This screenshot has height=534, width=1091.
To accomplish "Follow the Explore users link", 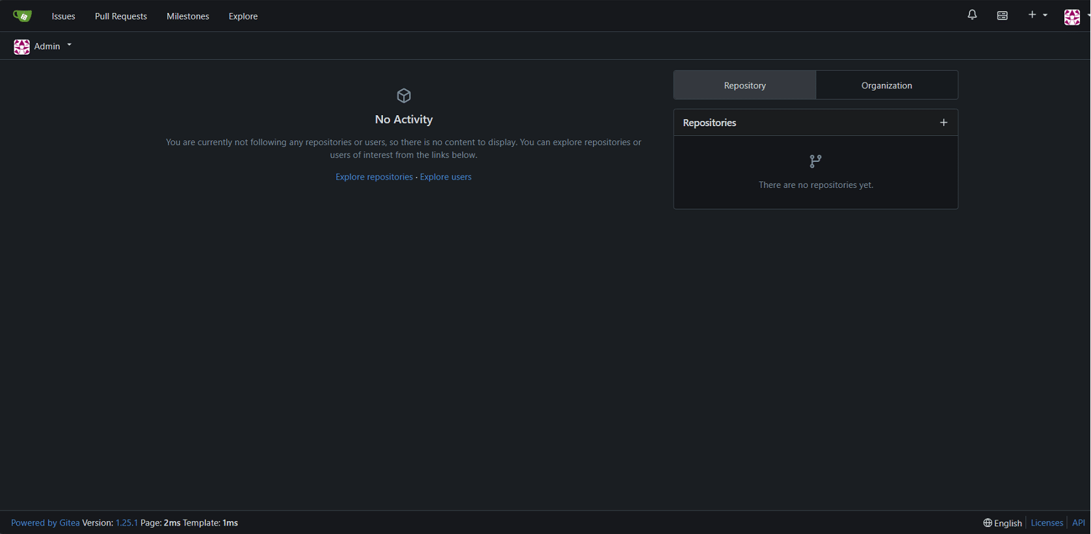I will tap(445, 177).
